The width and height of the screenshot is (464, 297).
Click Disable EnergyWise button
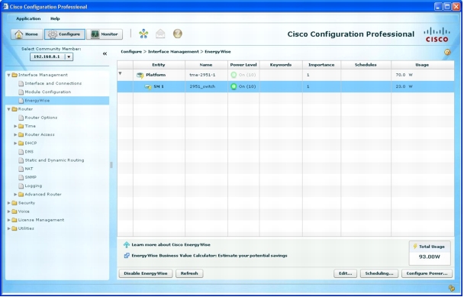(146, 273)
